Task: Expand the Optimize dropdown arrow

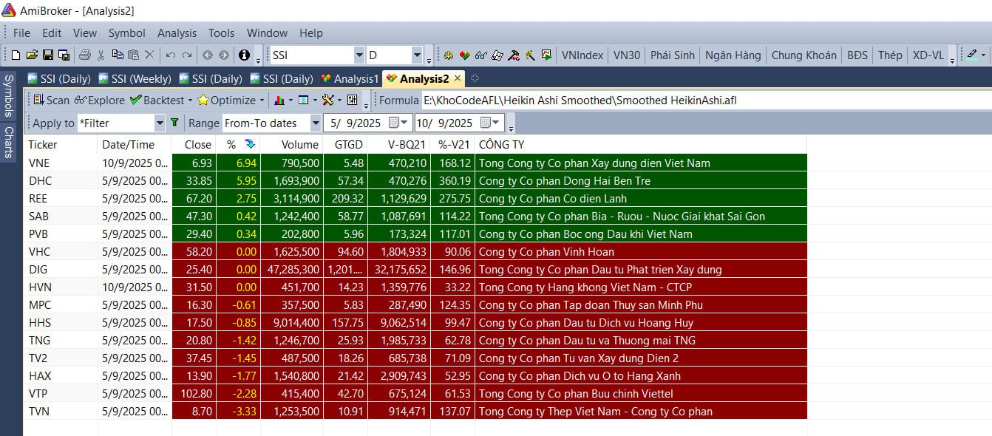Action: [261, 101]
